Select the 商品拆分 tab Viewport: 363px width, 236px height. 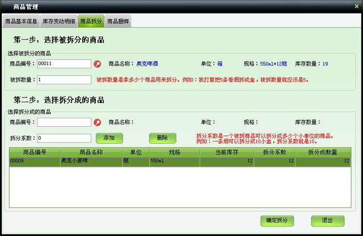91,22
